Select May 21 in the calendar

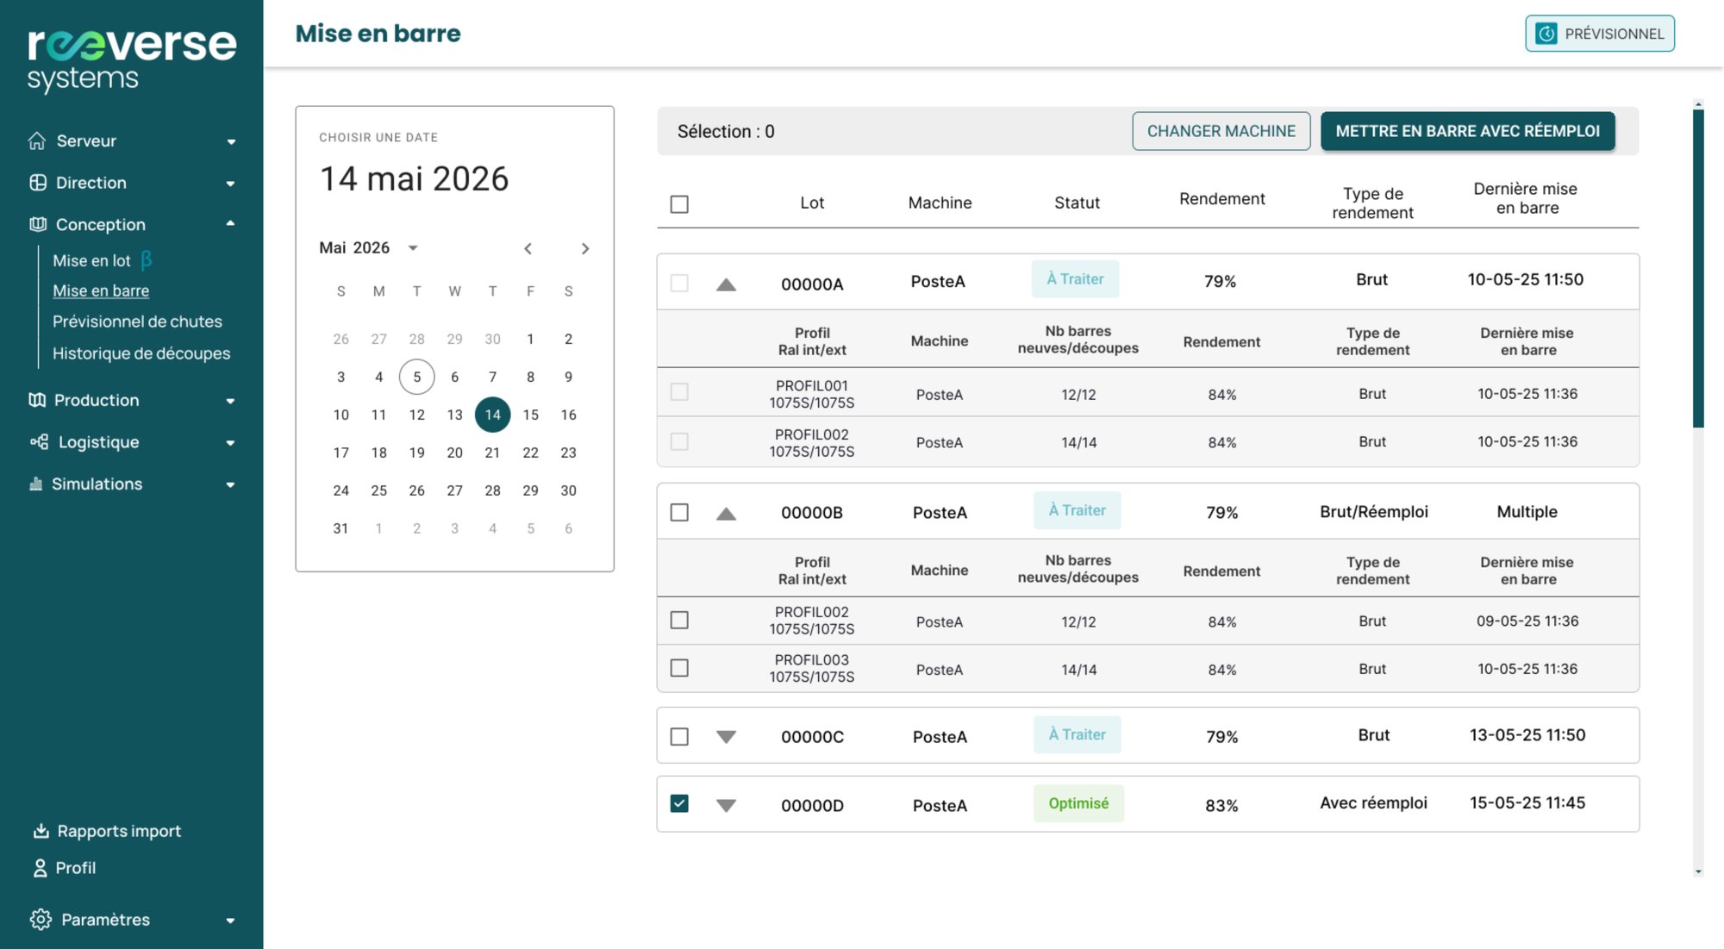[492, 453]
